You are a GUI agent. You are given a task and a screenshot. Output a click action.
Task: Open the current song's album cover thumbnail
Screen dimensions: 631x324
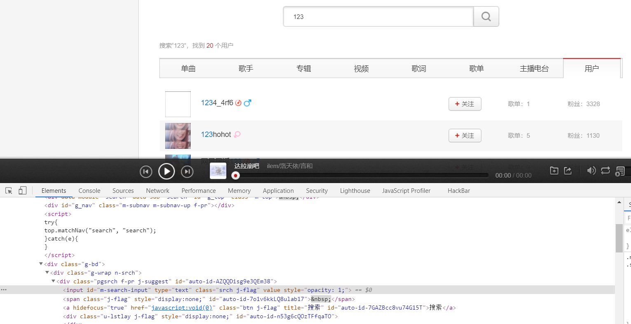tap(218, 171)
